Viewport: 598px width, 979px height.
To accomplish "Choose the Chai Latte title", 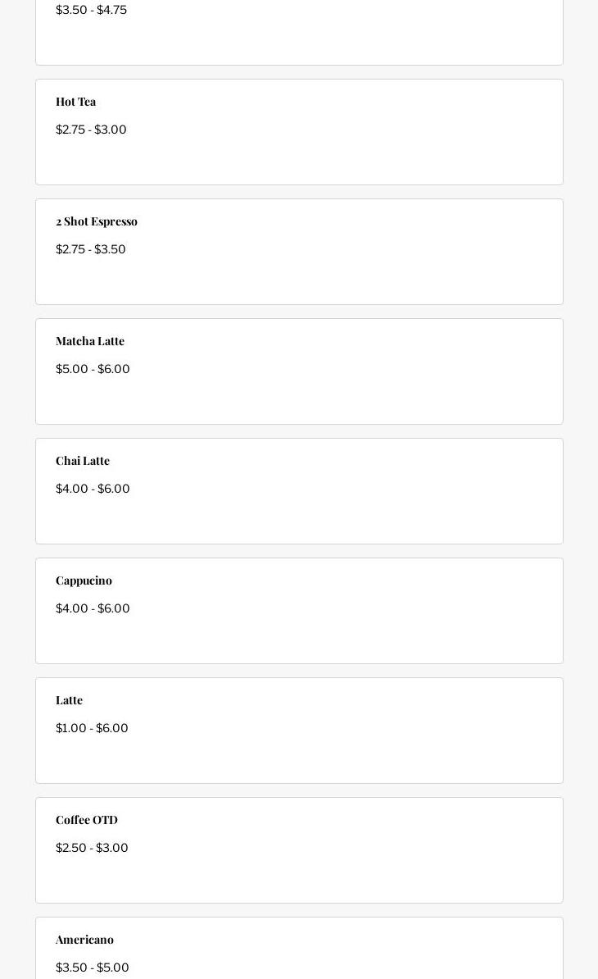I will click(x=83, y=461).
